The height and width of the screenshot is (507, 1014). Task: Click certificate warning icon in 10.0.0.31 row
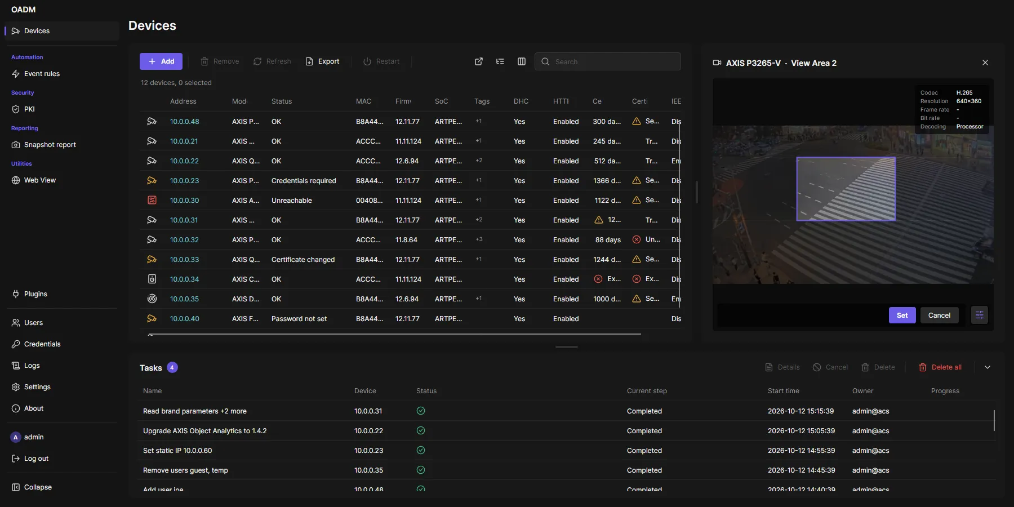(599, 220)
